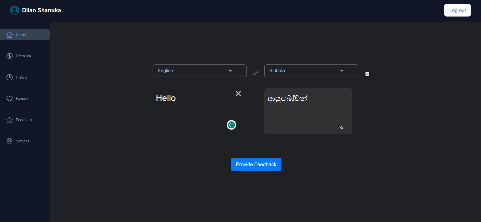This screenshot has width=481, height=222.
Task: Log out of the account
Action: tap(457, 10)
